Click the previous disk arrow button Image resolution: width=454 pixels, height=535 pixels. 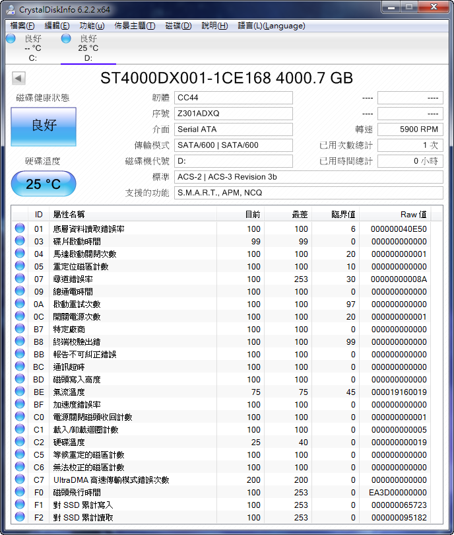click(x=18, y=78)
